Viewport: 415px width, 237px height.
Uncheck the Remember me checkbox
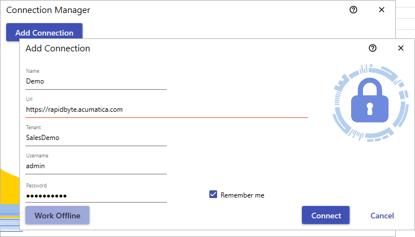click(213, 195)
